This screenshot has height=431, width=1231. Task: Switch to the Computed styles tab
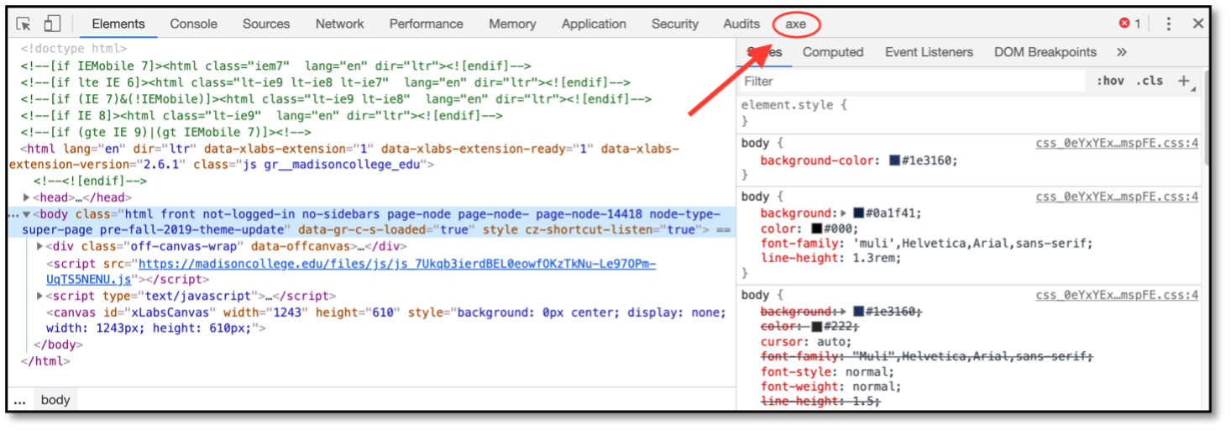tap(833, 52)
